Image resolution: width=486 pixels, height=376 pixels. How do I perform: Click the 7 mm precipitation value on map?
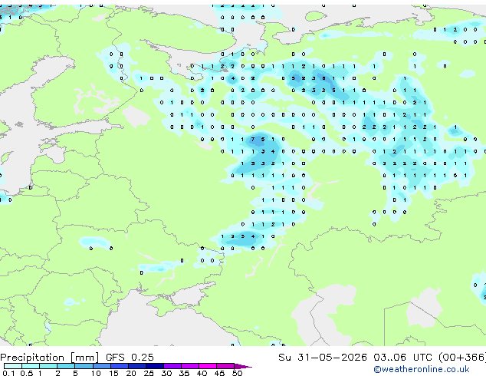pos(253,140)
